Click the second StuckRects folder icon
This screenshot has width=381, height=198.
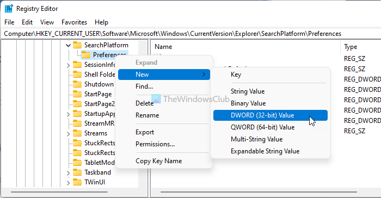pos(77,152)
